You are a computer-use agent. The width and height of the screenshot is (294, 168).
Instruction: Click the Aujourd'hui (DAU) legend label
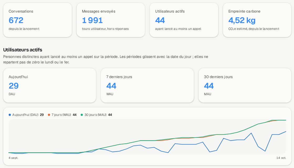tap(25, 115)
